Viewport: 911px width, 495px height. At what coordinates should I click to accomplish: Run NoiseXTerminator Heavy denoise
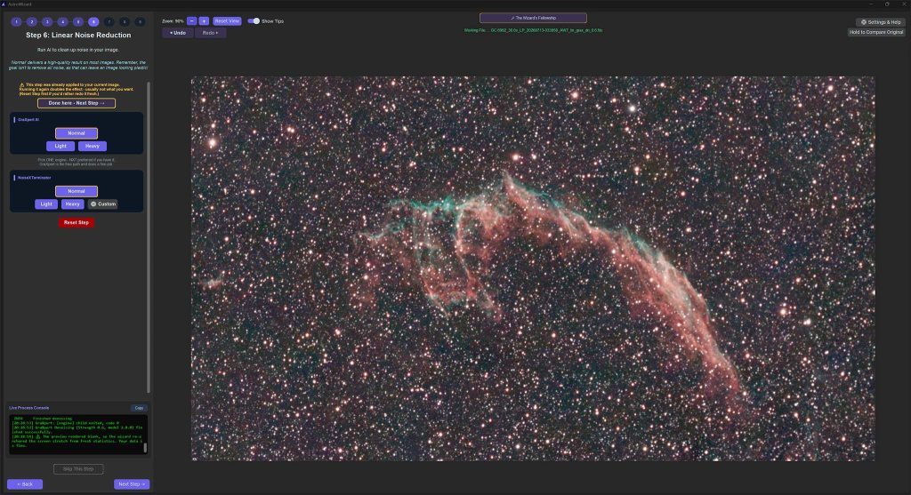(73, 204)
